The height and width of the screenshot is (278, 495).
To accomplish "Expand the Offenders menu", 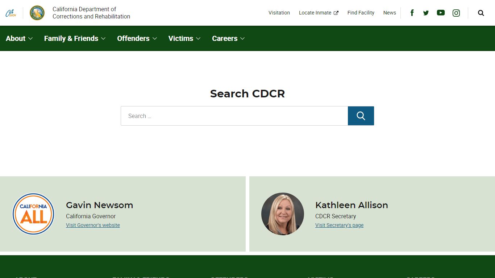I will tap(137, 38).
